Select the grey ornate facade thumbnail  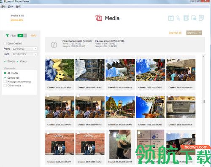point(90,70)
